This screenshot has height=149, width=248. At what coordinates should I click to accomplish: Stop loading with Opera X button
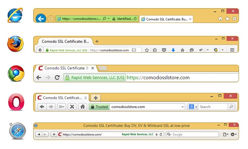72,107
